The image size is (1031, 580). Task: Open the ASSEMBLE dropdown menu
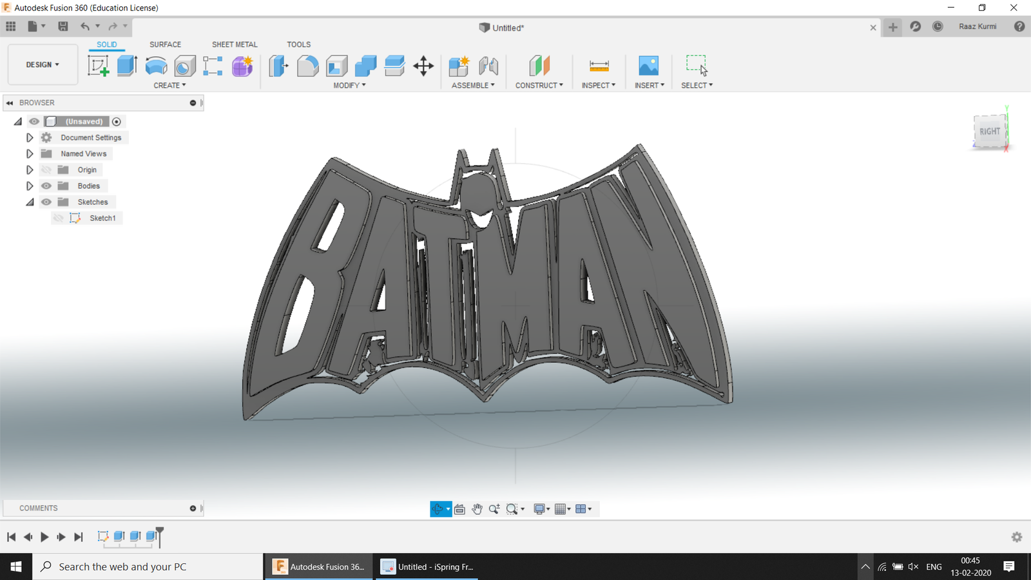(x=473, y=85)
